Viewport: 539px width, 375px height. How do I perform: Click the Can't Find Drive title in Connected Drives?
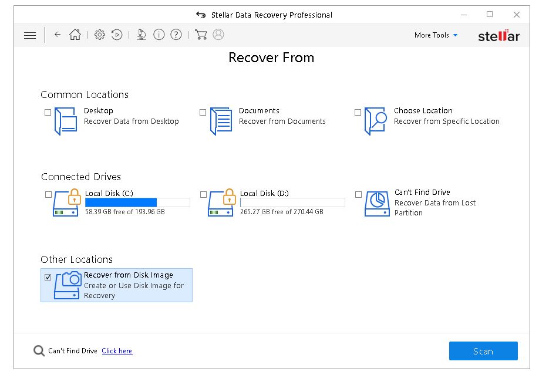click(x=422, y=192)
